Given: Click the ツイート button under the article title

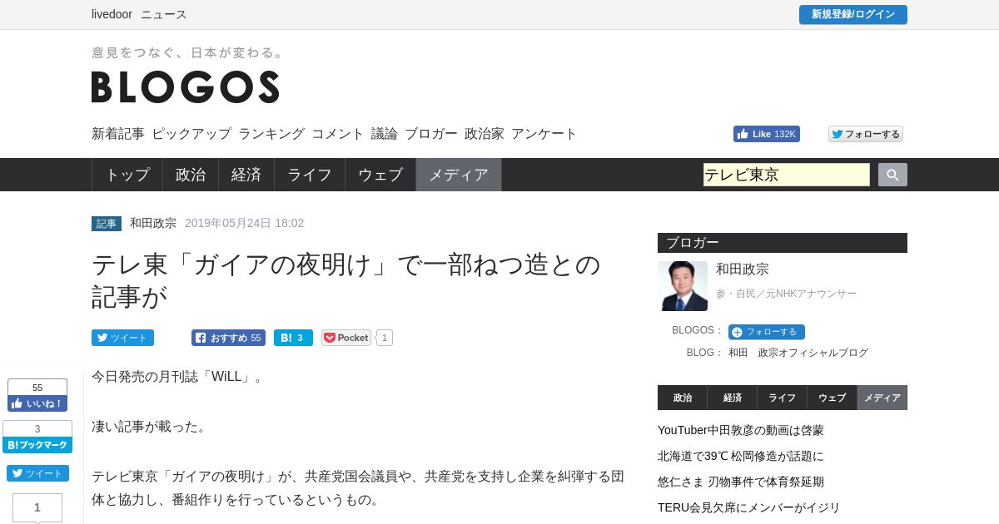Looking at the screenshot, I should click(x=122, y=338).
